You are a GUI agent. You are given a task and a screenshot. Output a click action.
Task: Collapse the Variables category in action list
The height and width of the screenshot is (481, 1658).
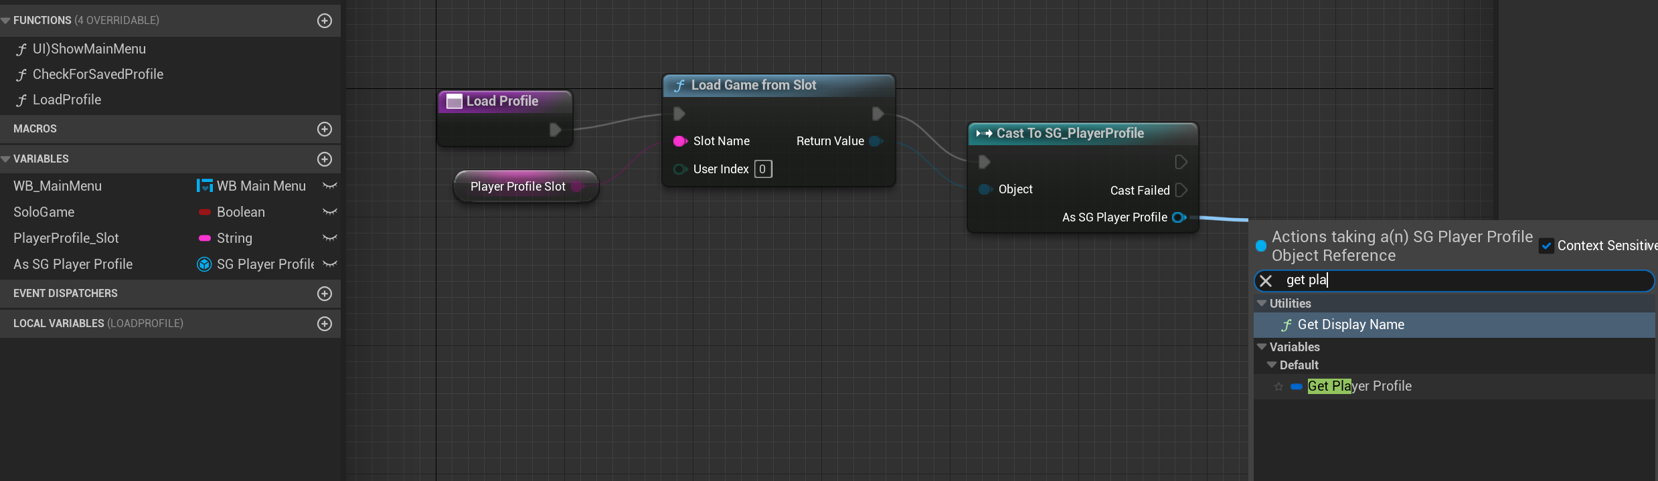(1262, 347)
